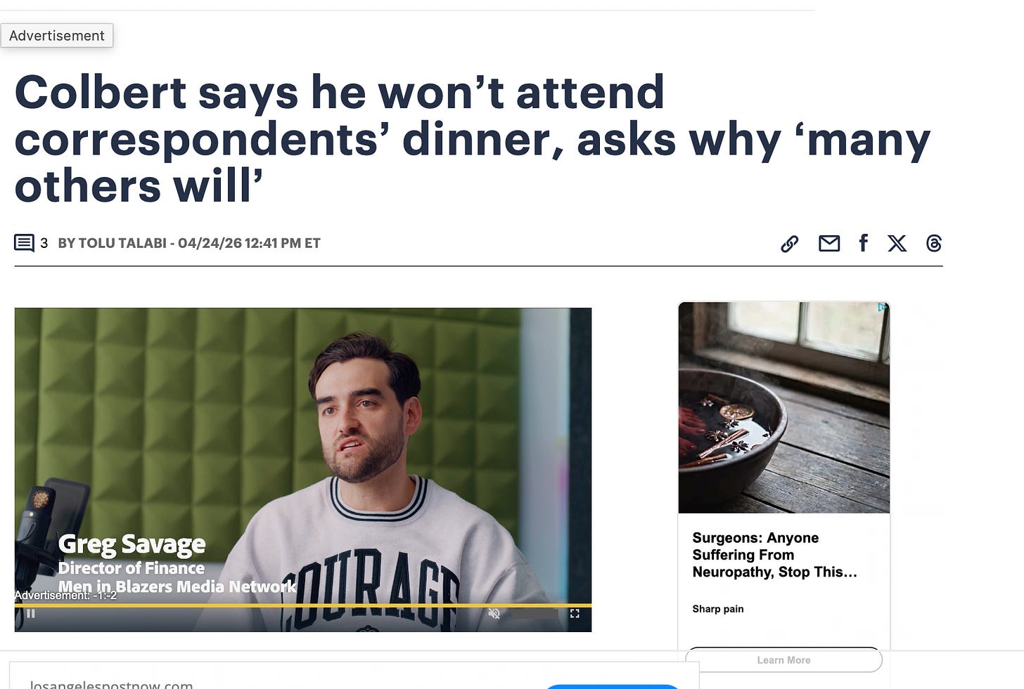Click the AdChoices icon on neuropathy ad
Viewport: 1024px width, 689px height.
[882, 307]
